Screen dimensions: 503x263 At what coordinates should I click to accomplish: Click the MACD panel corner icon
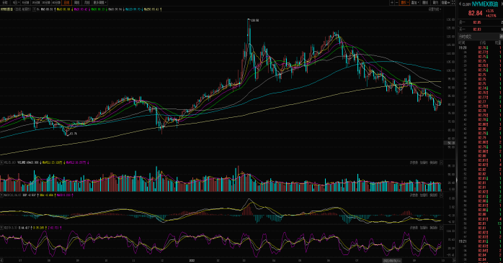tap(1, 195)
